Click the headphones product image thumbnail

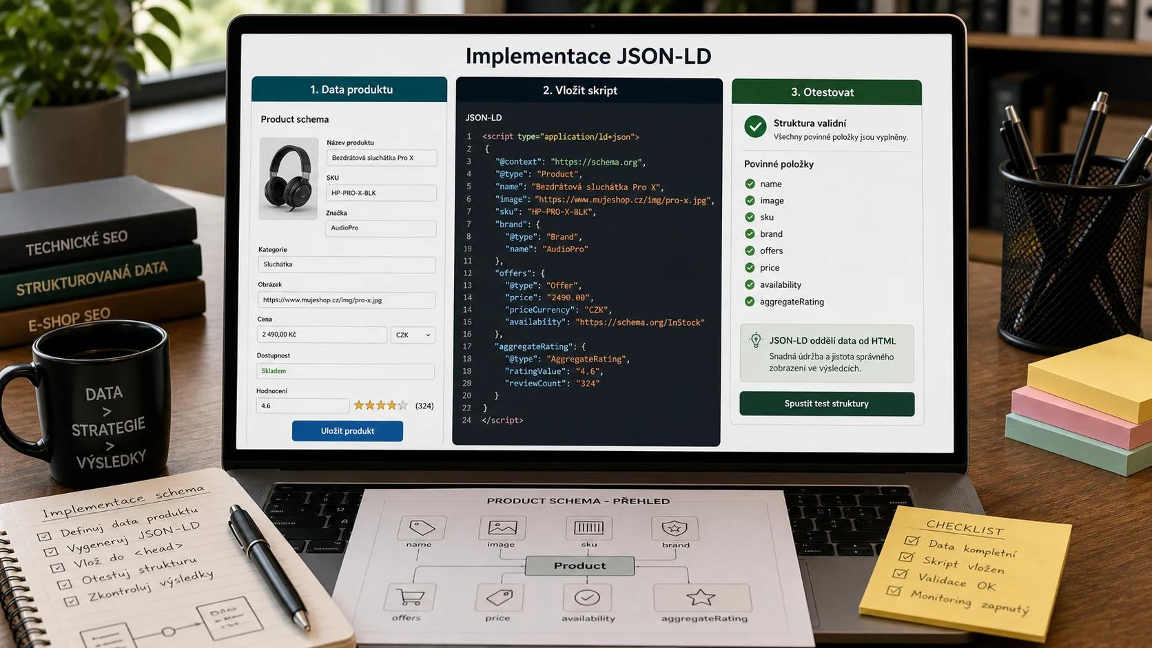click(288, 178)
